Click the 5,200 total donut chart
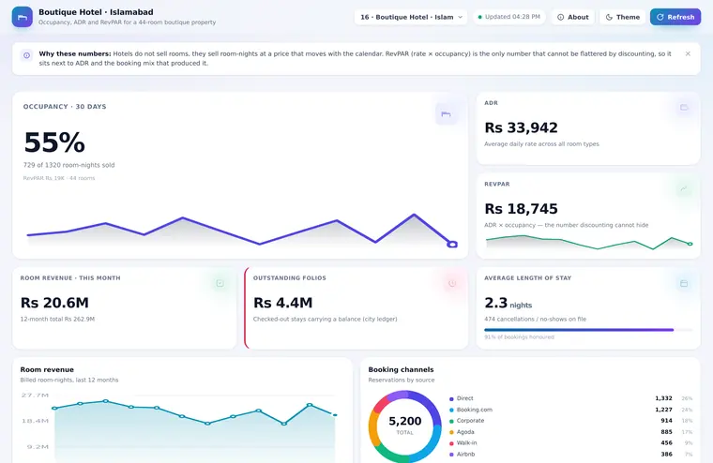 point(404,426)
